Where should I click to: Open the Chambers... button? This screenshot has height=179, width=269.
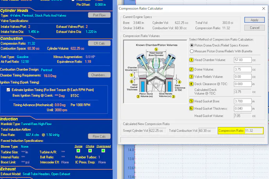coord(99,75)
